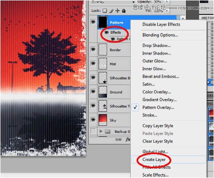Toggle the Effects visibility eye
214x178 pixels.
107,32
